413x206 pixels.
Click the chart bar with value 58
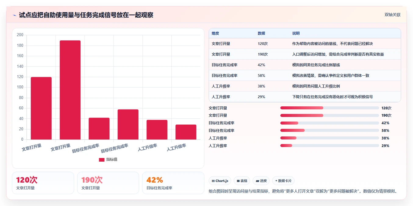pos(128,124)
